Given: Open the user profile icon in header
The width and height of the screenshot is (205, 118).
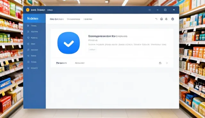Looking at the screenshot, I should coord(166,19).
